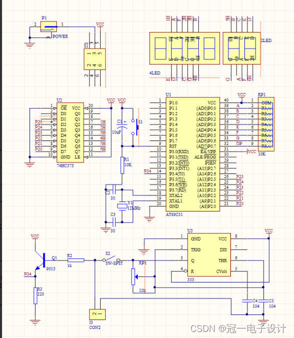Screen dimensions: 294x338
Task: Click the 'P34' net label at Q1 emitter
Action: 28,274
